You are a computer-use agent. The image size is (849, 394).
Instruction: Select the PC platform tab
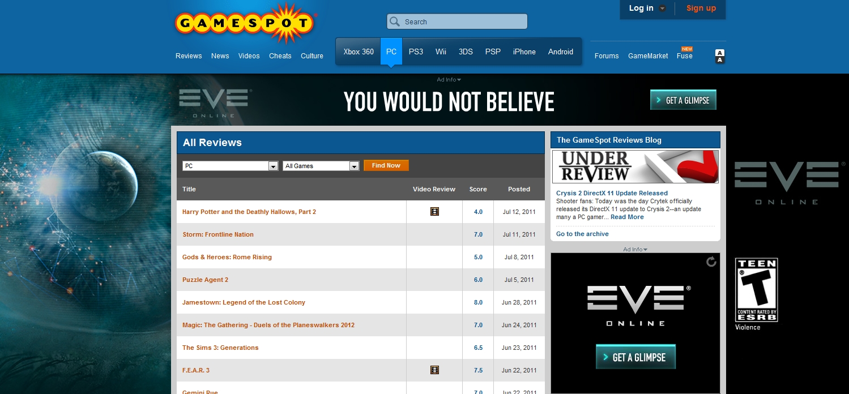(x=391, y=52)
